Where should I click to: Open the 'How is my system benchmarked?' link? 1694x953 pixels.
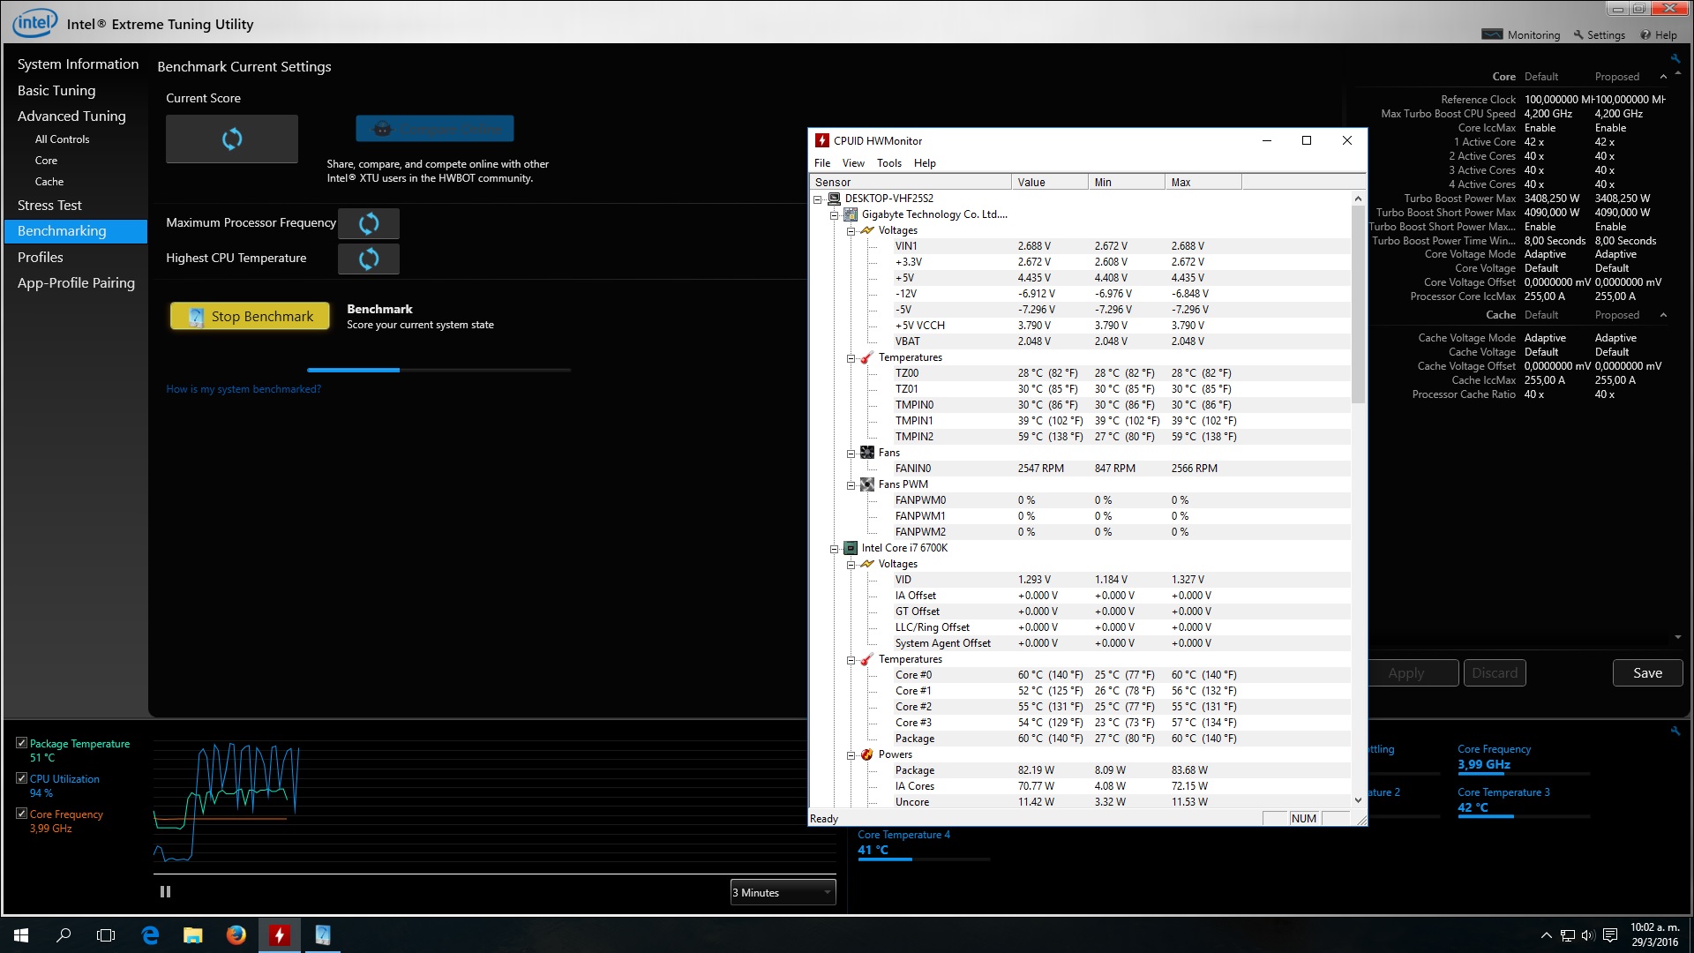pyautogui.click(x=244, y=389)
